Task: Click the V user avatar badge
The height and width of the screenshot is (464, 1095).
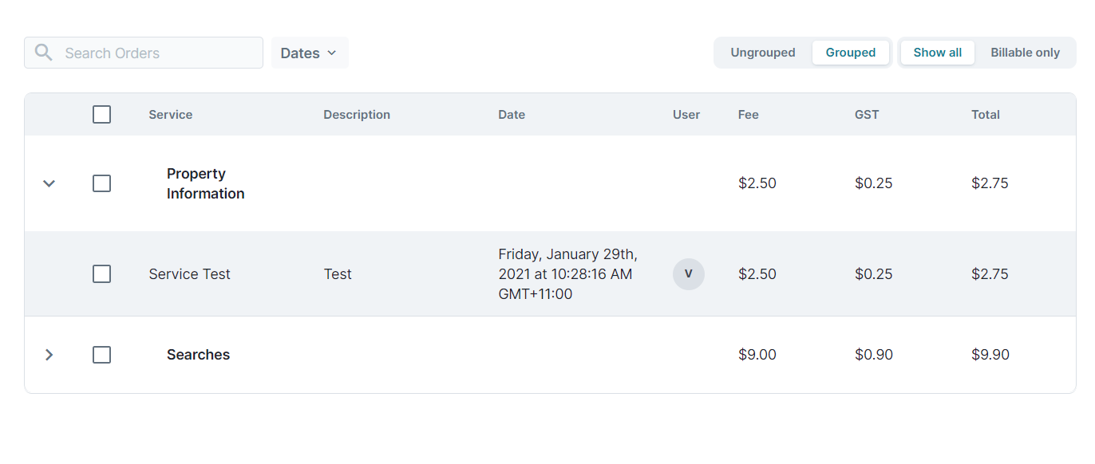Action: 689,274
